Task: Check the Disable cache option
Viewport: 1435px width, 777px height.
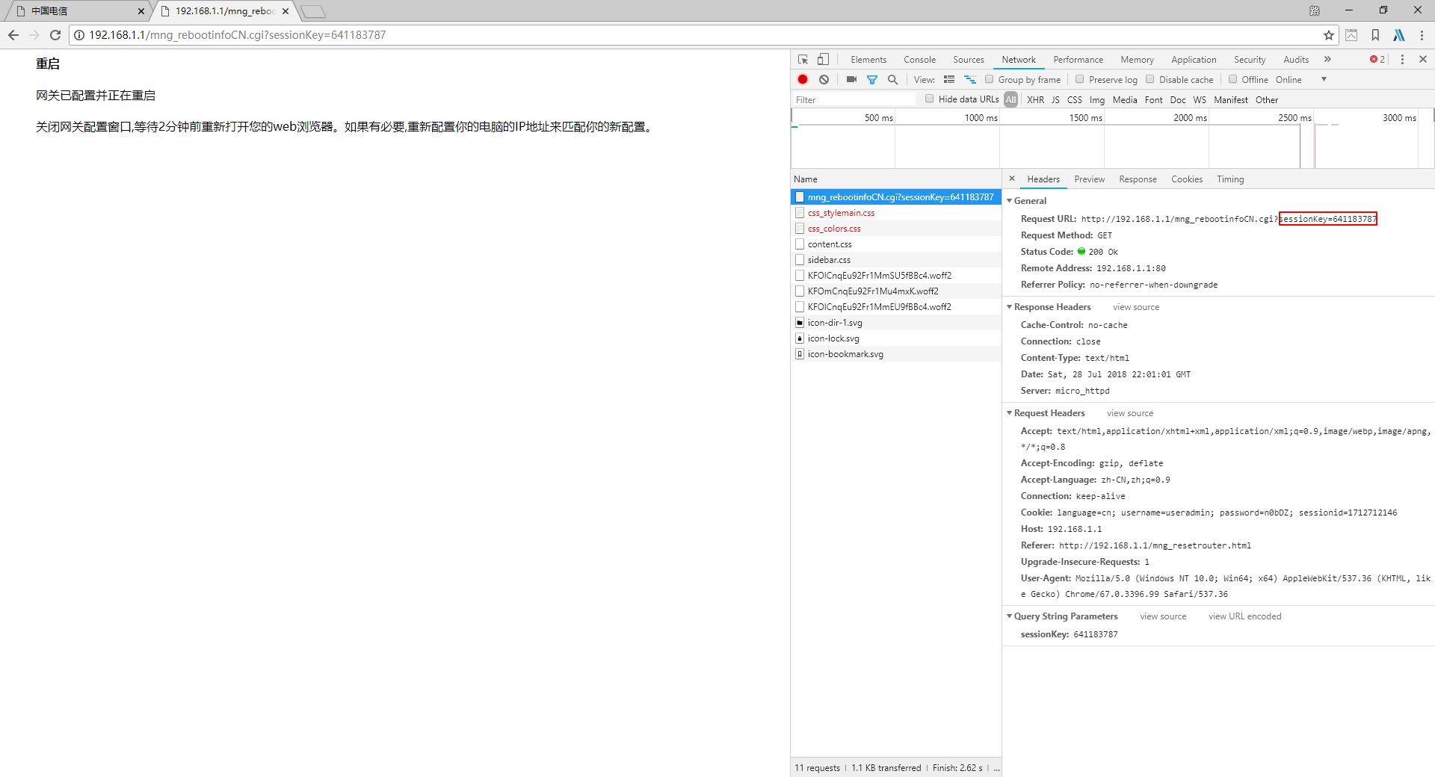Action: [x=1150, y=79]
